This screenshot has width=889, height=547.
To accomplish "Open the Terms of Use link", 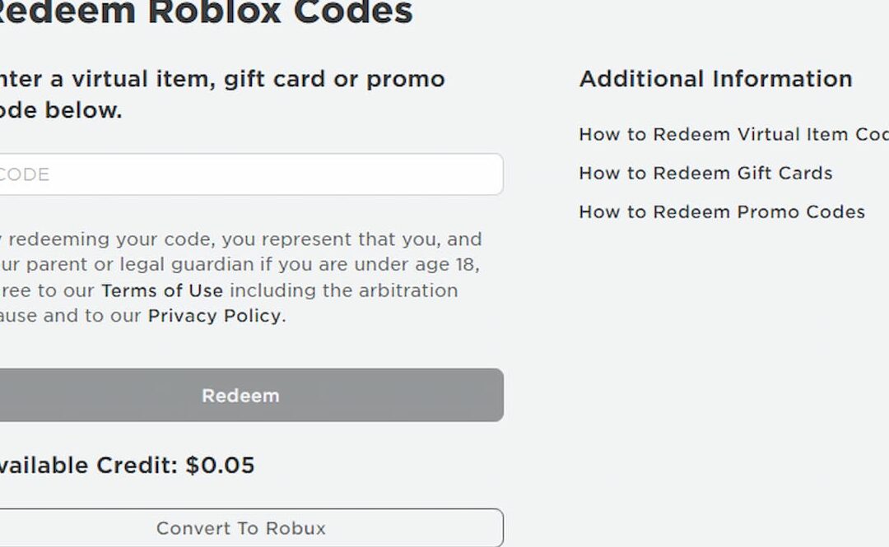I will 161,290.
